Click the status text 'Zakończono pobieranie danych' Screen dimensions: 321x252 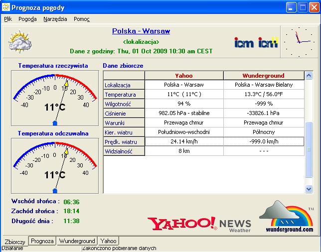[119, 249]
